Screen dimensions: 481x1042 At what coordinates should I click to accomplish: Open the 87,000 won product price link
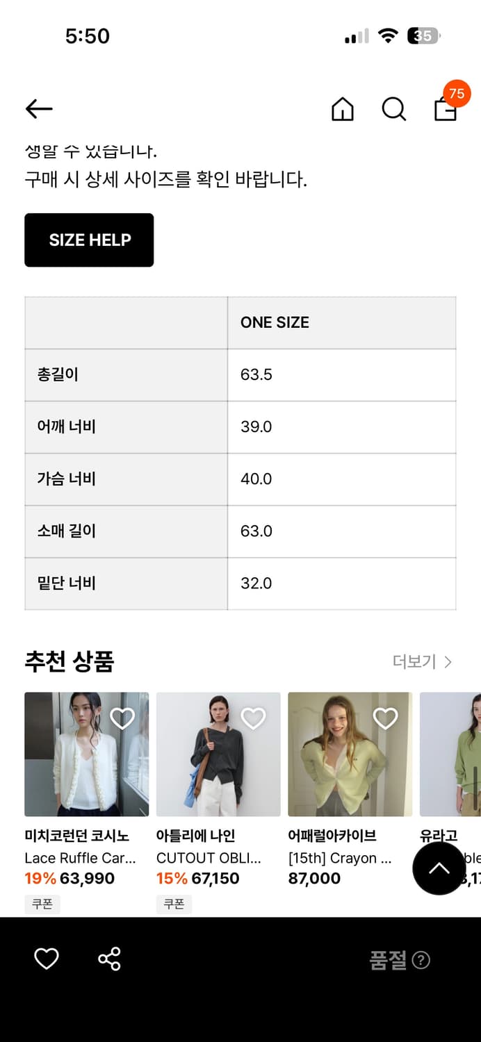[x=314, y=878]
